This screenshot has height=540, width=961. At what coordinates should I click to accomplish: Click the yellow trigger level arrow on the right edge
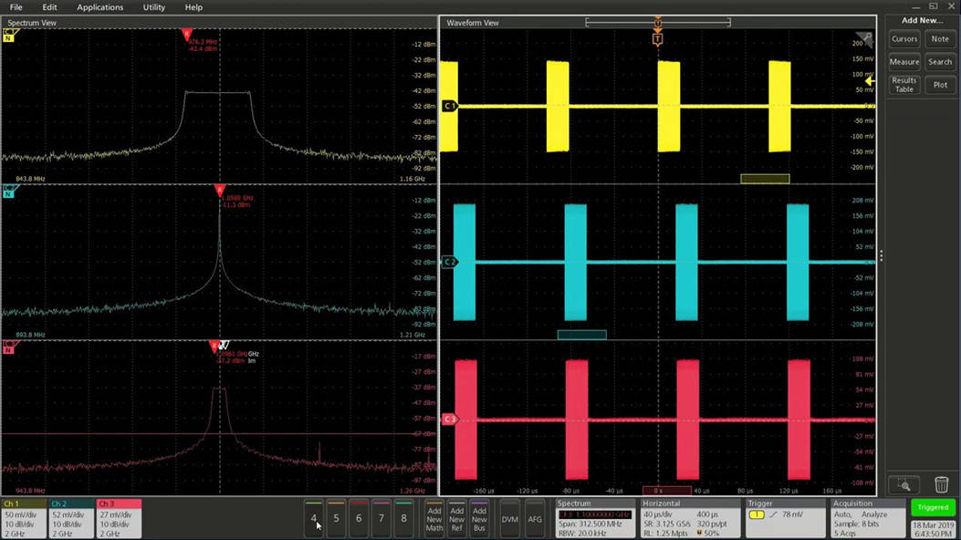pos(870,80)
